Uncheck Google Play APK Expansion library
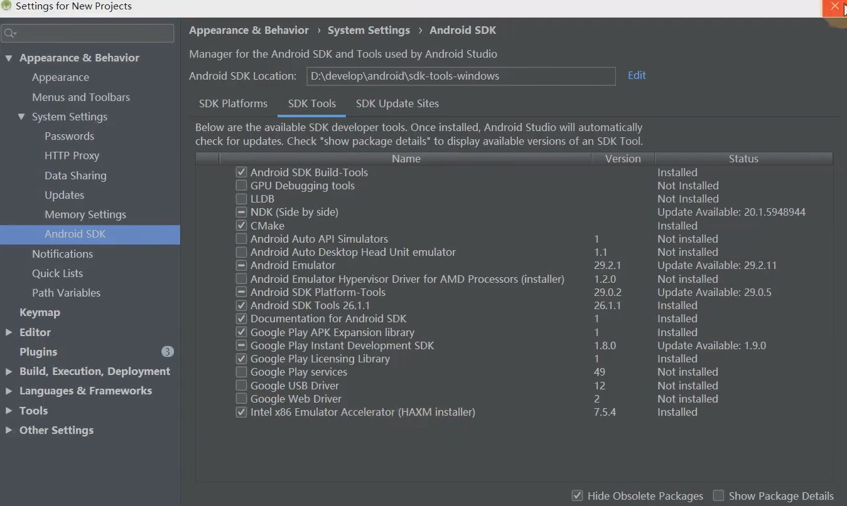Screen dimensions: 847x506 point(241,332)
